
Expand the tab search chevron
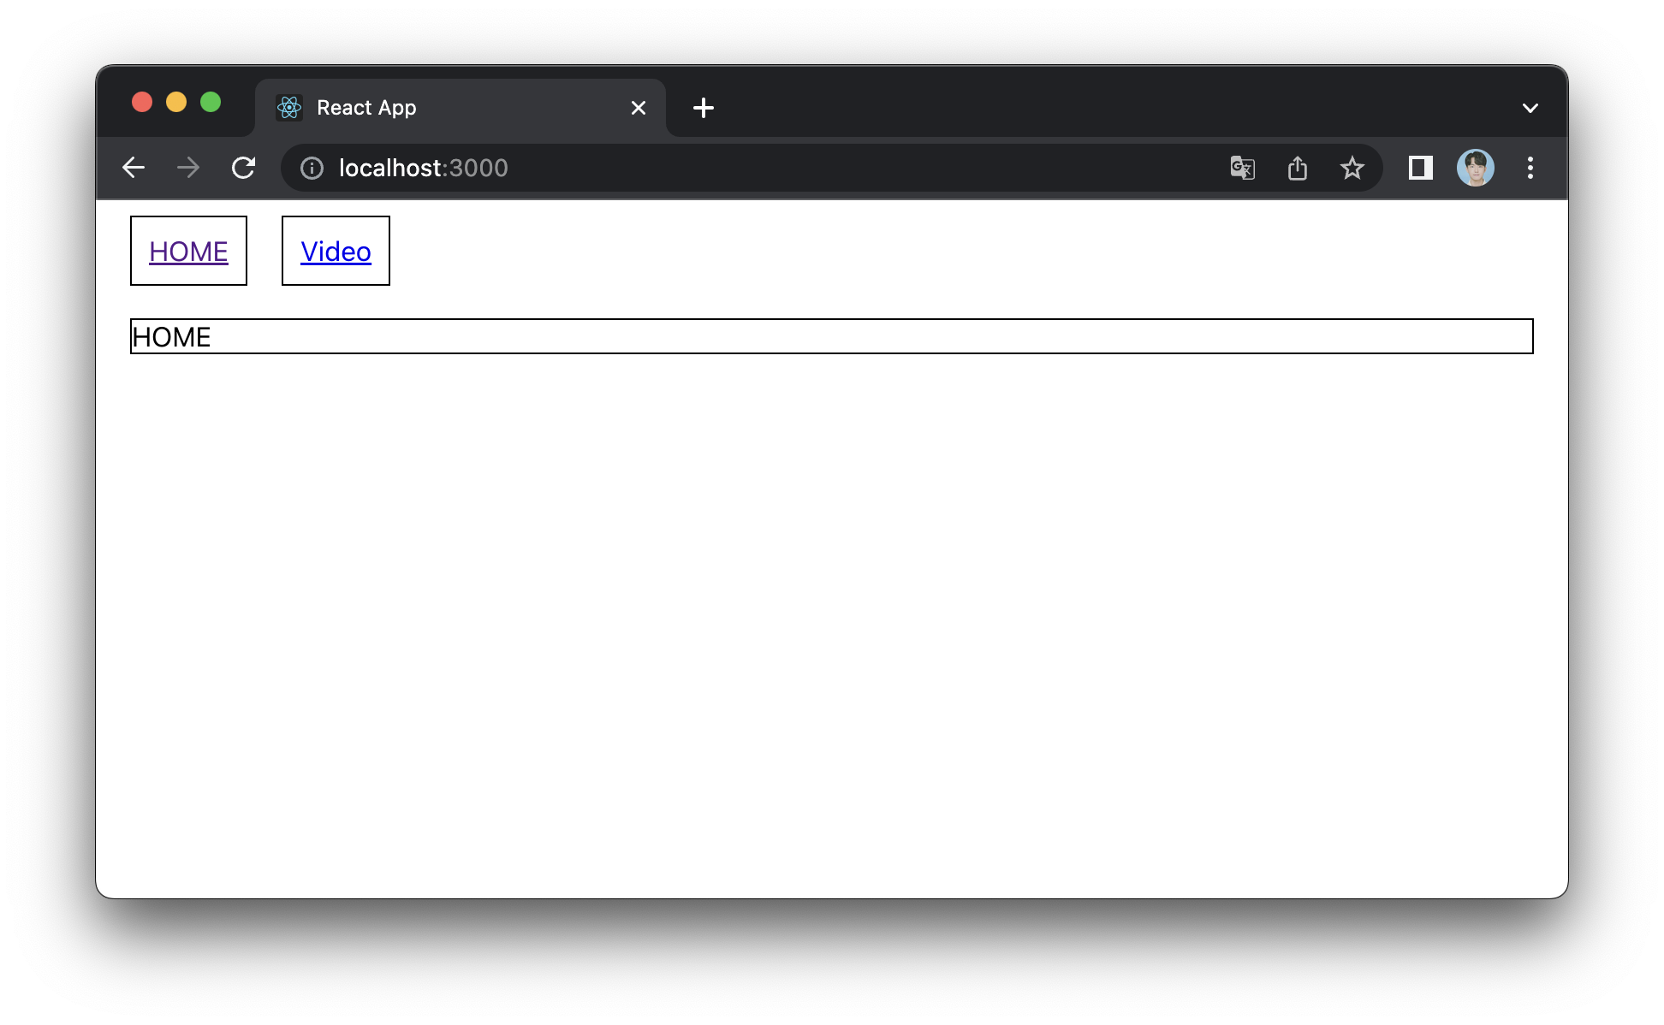(1530, 108)
